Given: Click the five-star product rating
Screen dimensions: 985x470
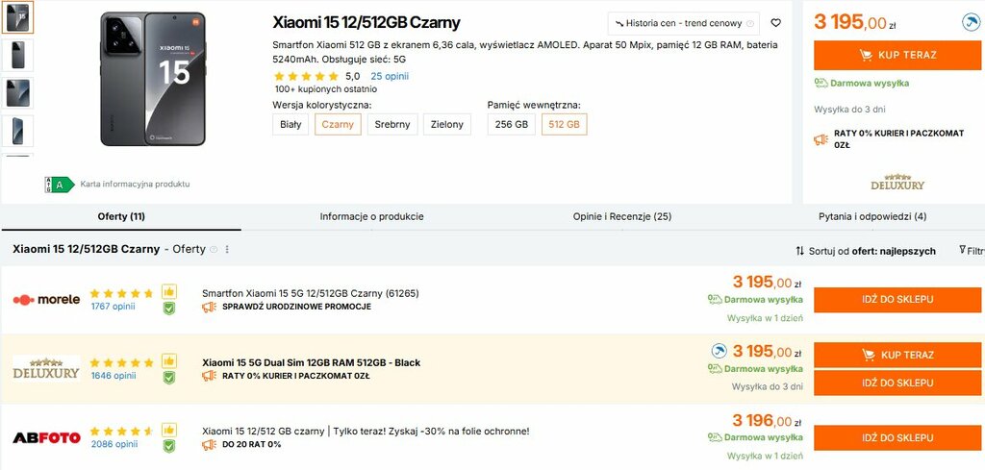Looking at the screenshot, I should pos(306,76).
